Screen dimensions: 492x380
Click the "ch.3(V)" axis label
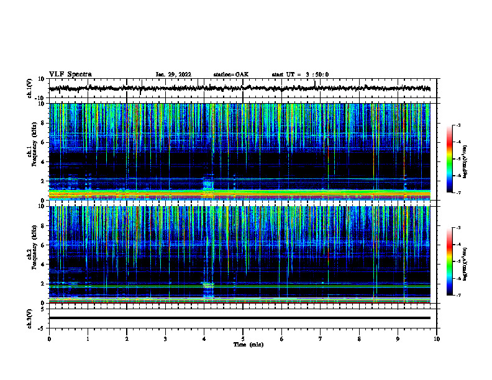tap(30, 319)
